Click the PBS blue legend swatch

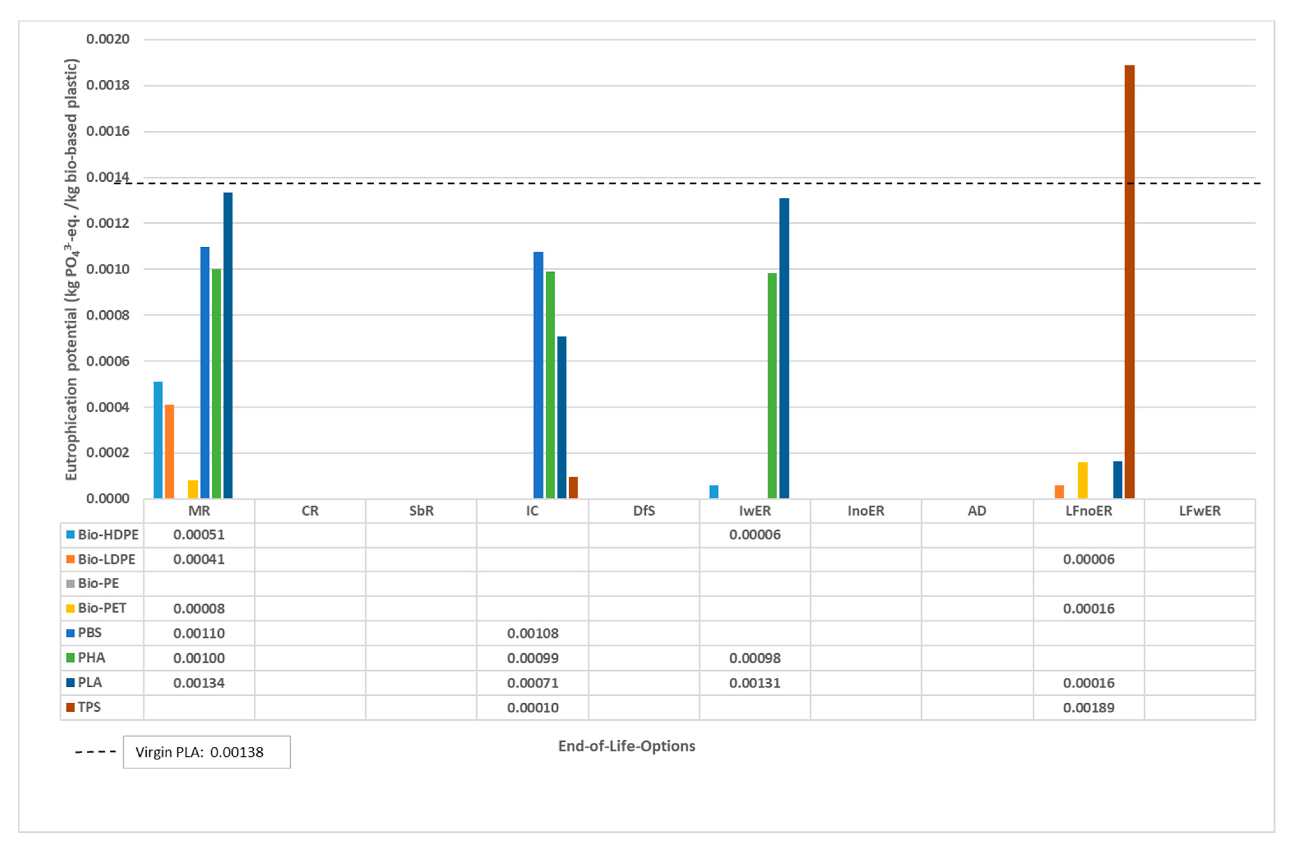[70, 633]
